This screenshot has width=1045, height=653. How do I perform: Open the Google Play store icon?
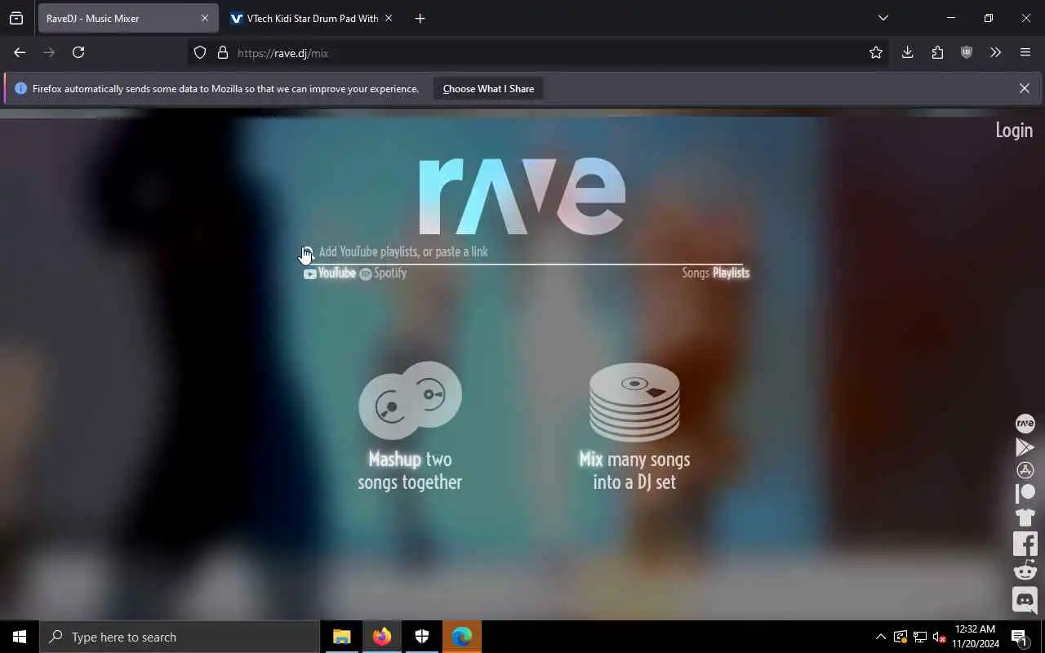pyautogui.click(x=1025, y=447)
